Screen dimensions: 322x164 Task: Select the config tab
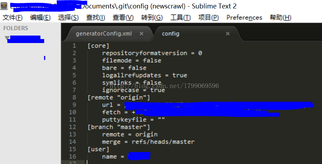pyautogui.click(x=171, y=34)
